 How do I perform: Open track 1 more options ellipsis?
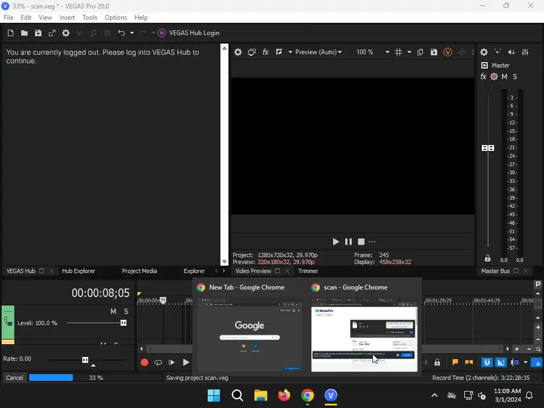tap(8, 311)
